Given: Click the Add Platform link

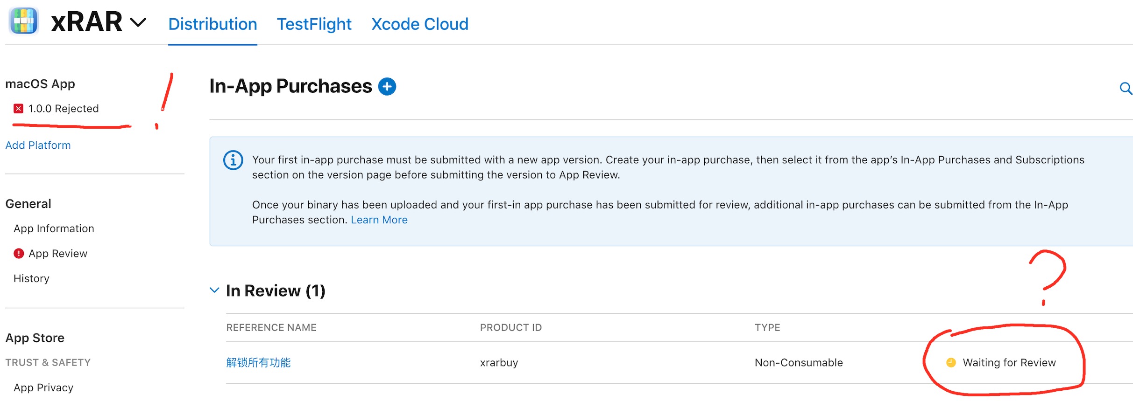Looking at the screenshot, I should [x=38, y=145].
